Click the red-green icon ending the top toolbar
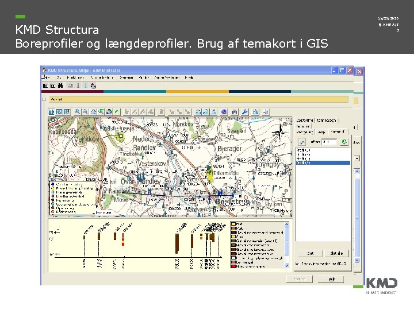This screenshot has width=414, height=310. 93,86
